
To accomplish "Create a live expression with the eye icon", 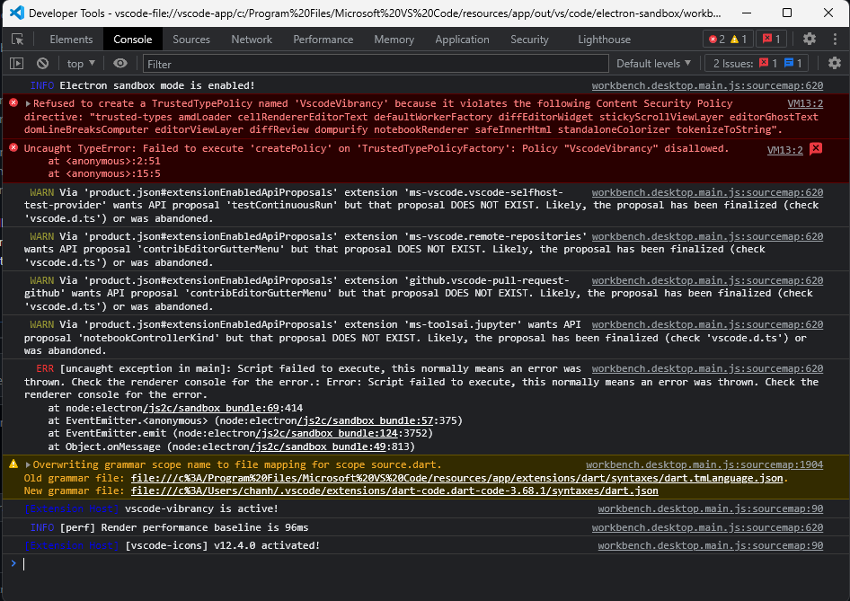I will [120, 63].
